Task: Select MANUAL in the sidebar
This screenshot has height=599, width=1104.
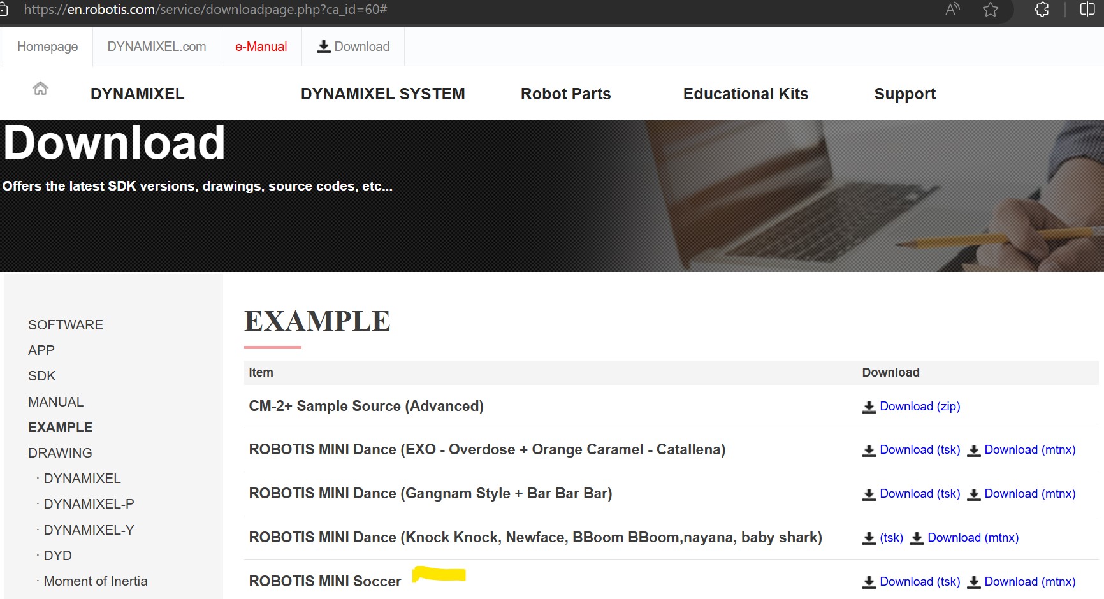Action: 56,402
